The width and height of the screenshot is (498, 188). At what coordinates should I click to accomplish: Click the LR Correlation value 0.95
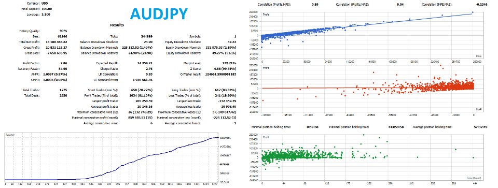(149, 75)
